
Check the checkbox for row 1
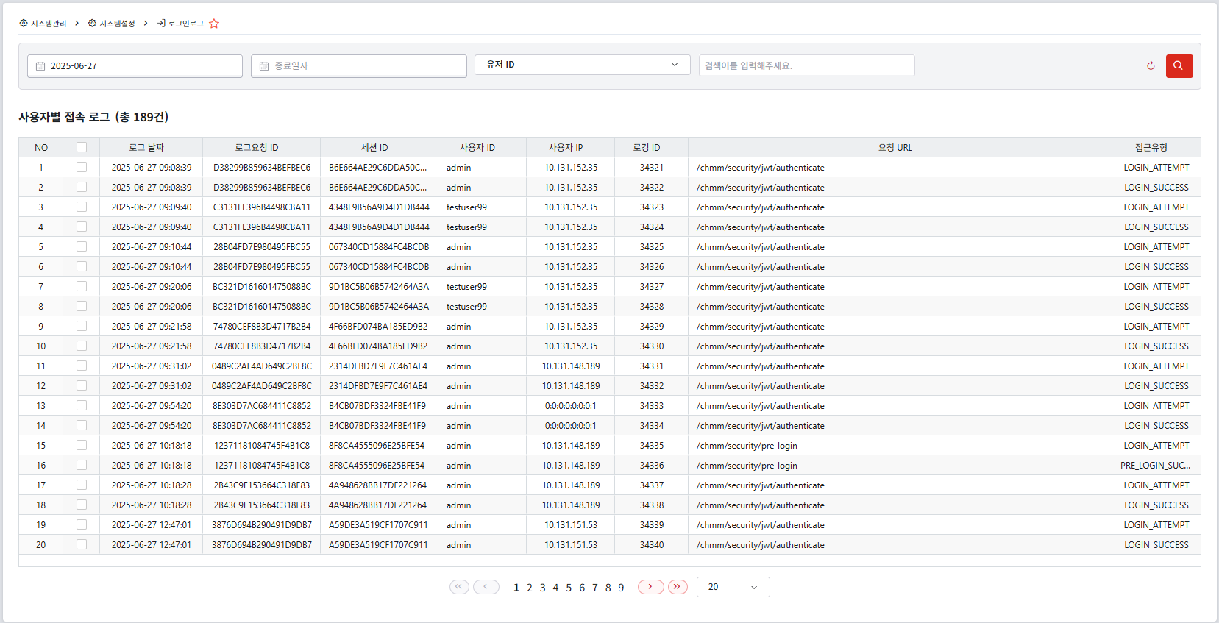pos(82,167)
